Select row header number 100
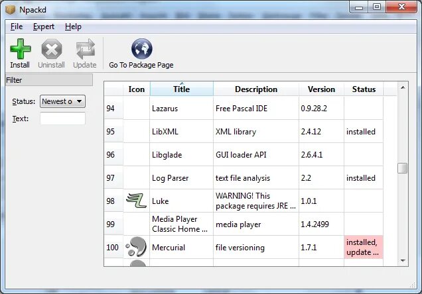422x294 pixels. pos(113,247)
